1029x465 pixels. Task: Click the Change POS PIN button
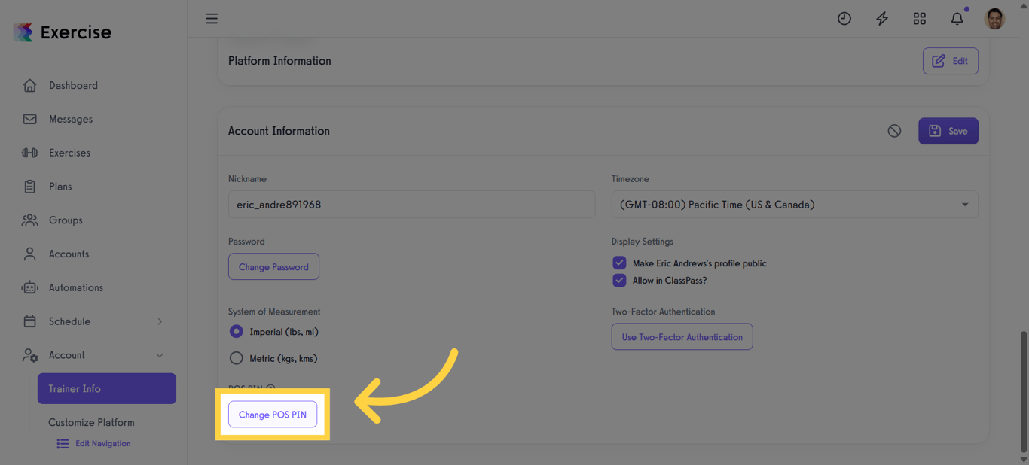click(x=273, y=415)
